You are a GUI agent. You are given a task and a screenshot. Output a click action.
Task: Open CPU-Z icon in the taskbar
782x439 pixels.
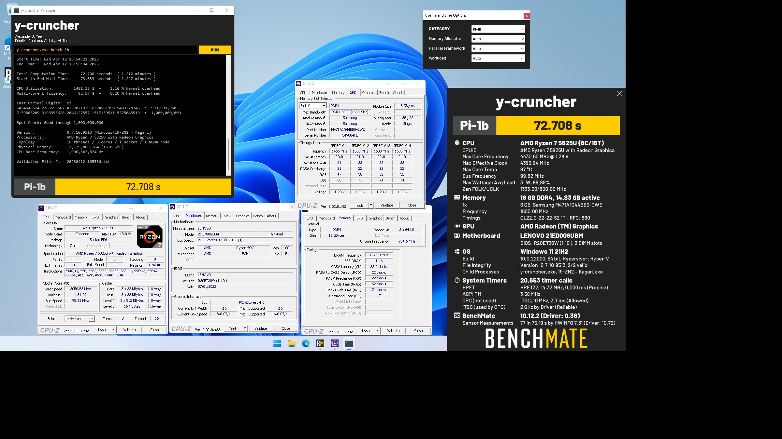(x=335, y=343)
